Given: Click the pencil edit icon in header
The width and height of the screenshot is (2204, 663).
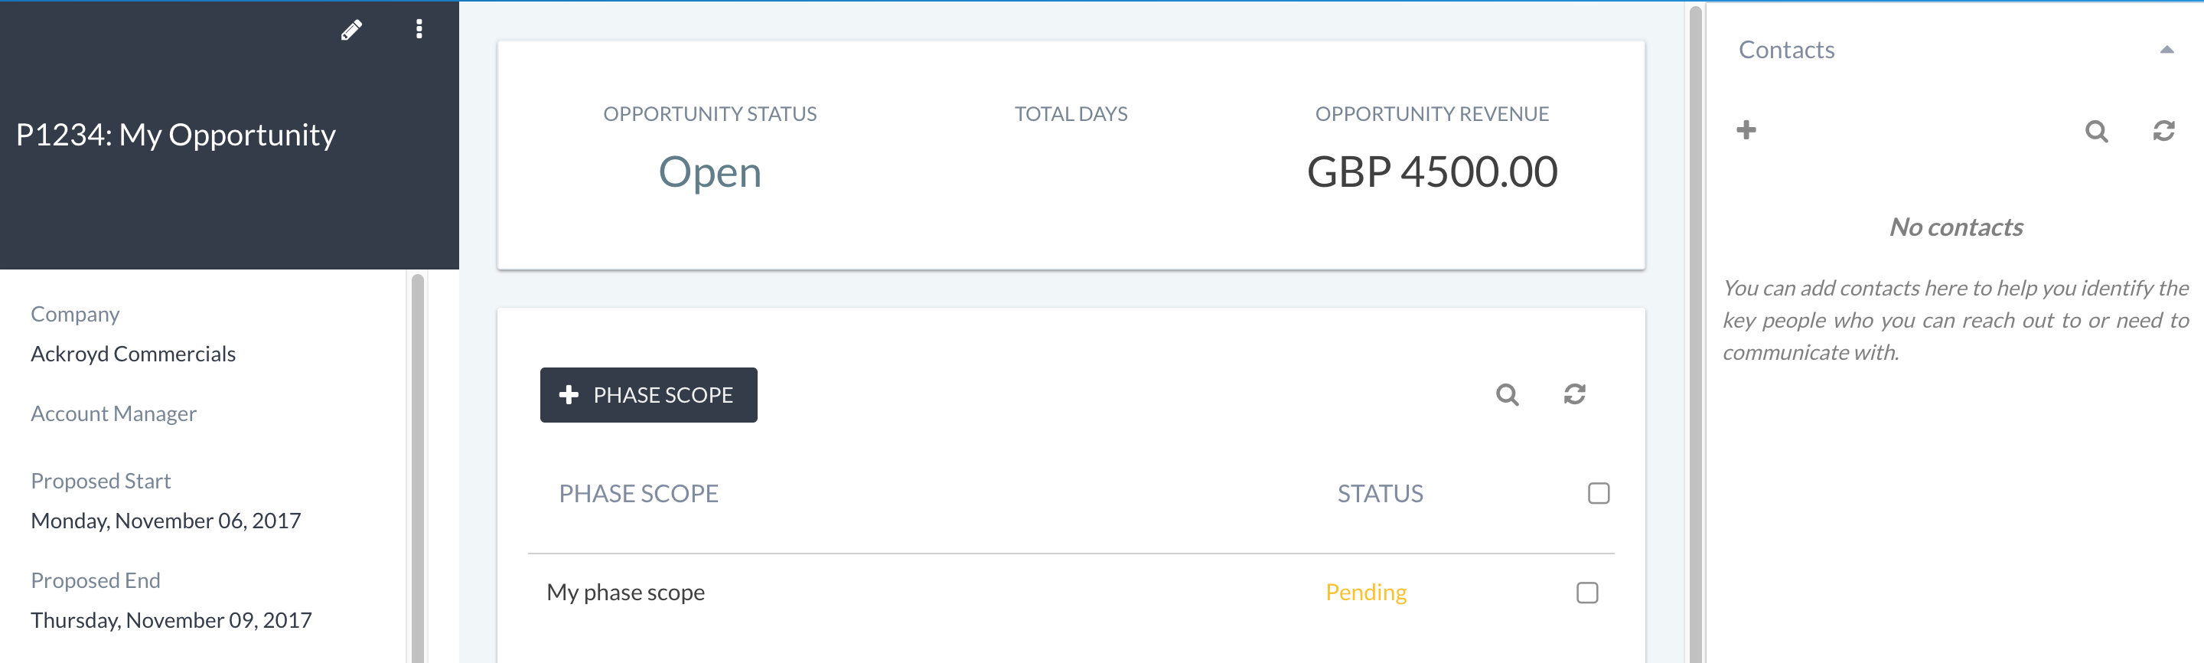Looking at the screenshot, I should point(350,30).
